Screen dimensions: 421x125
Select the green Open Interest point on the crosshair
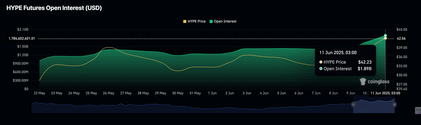[385, 36]
